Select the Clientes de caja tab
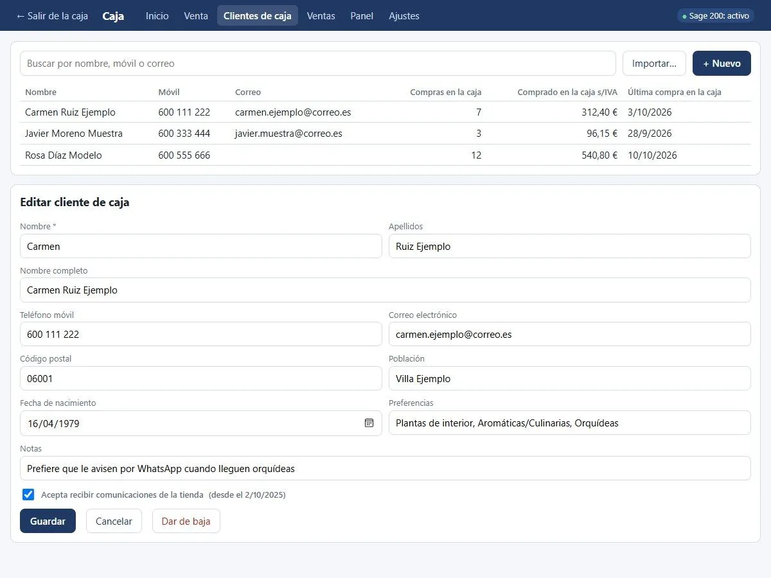The width and height of the screenshot is (771, 578). click(258, 16)
